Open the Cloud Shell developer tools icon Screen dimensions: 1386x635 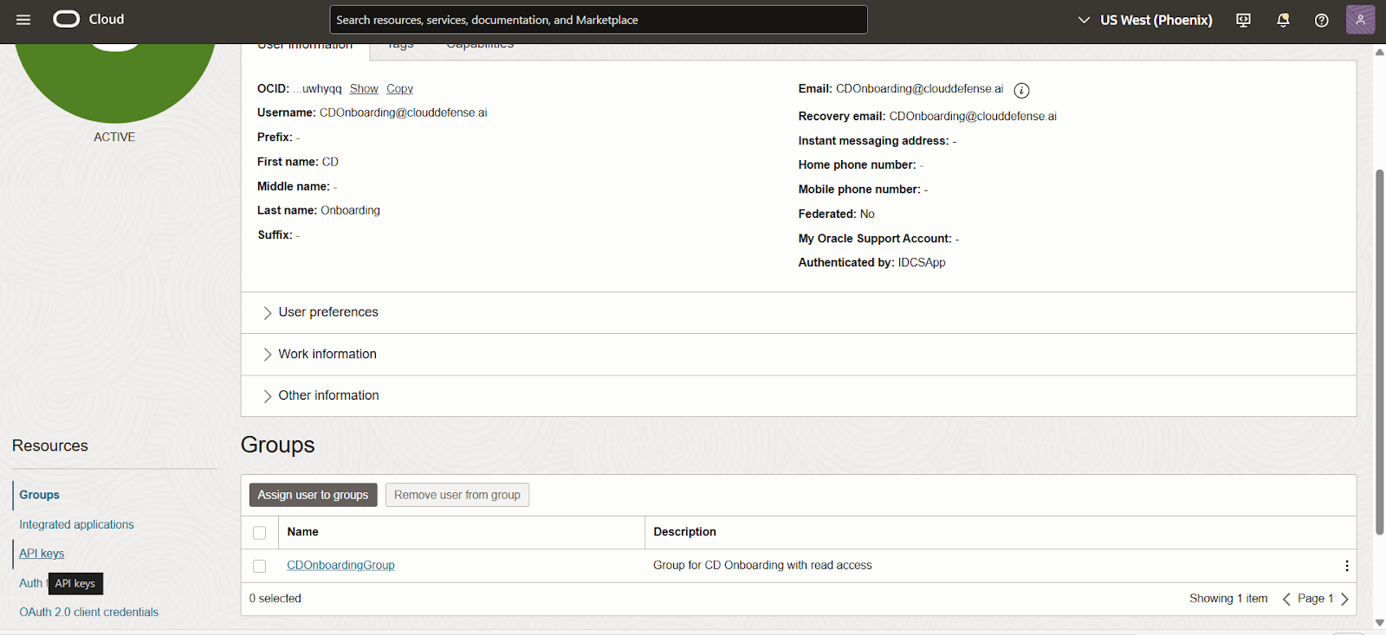(1243, 20)
